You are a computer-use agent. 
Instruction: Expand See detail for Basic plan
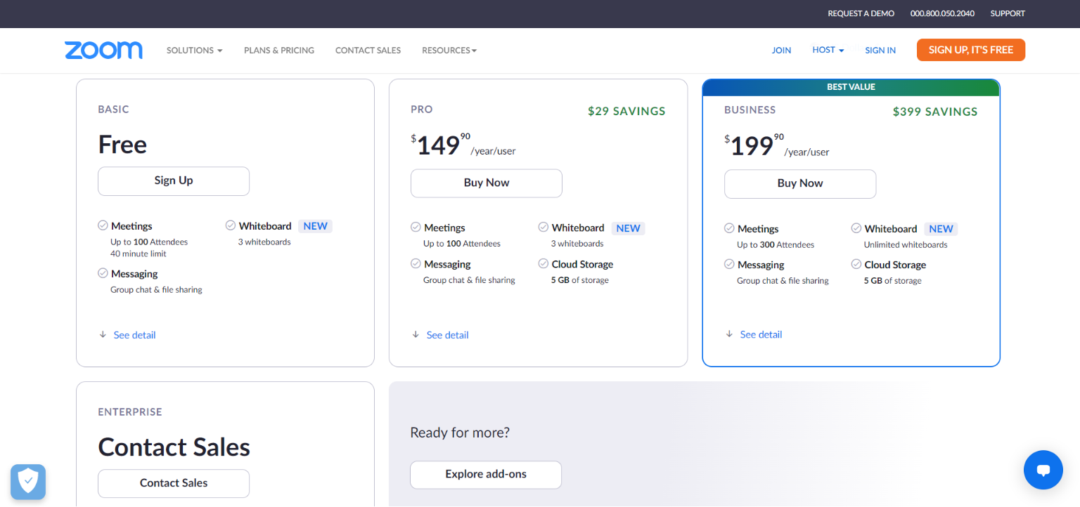coord(135,335)
